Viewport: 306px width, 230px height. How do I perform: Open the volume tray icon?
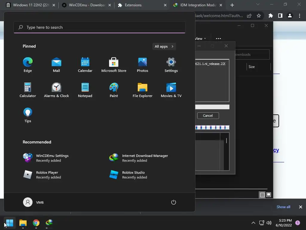pos(269,223)
